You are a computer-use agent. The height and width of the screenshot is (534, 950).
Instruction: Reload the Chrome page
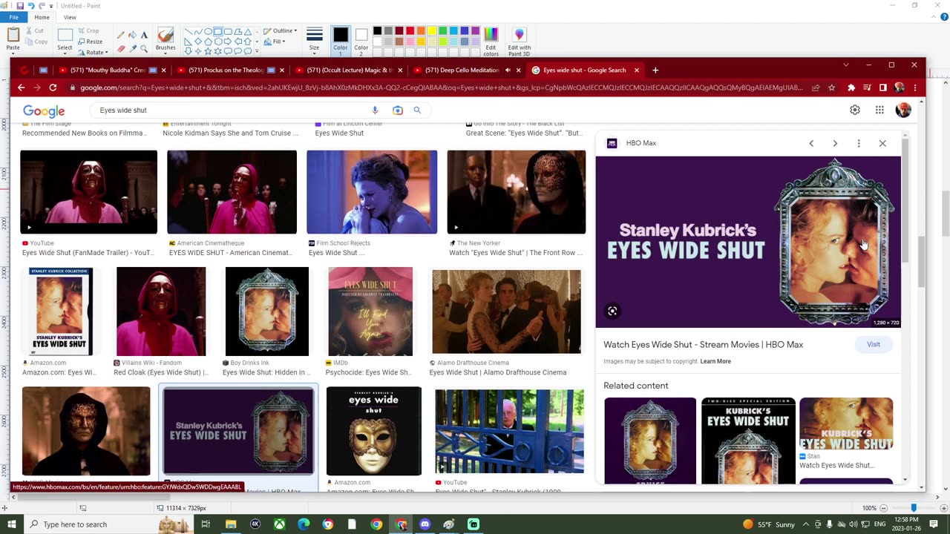coord(53,88)
